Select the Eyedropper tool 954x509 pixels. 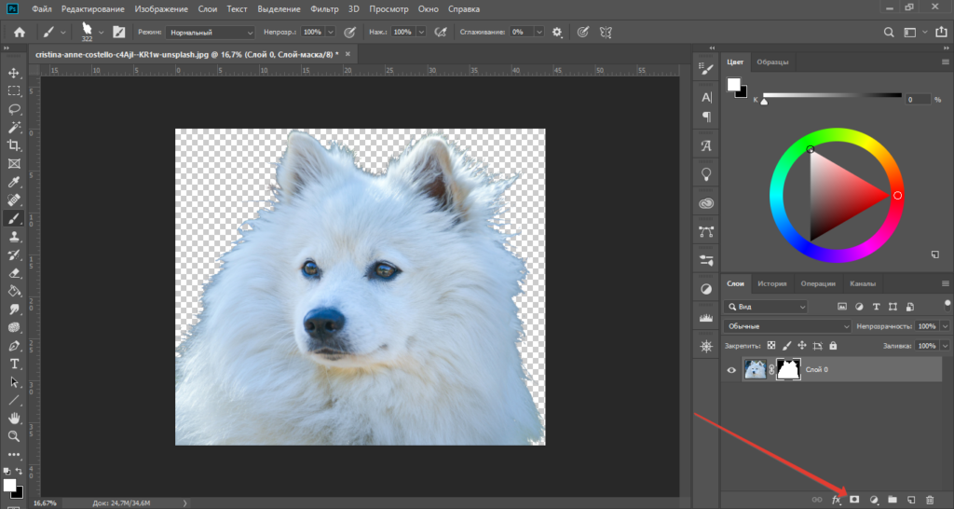14,182
